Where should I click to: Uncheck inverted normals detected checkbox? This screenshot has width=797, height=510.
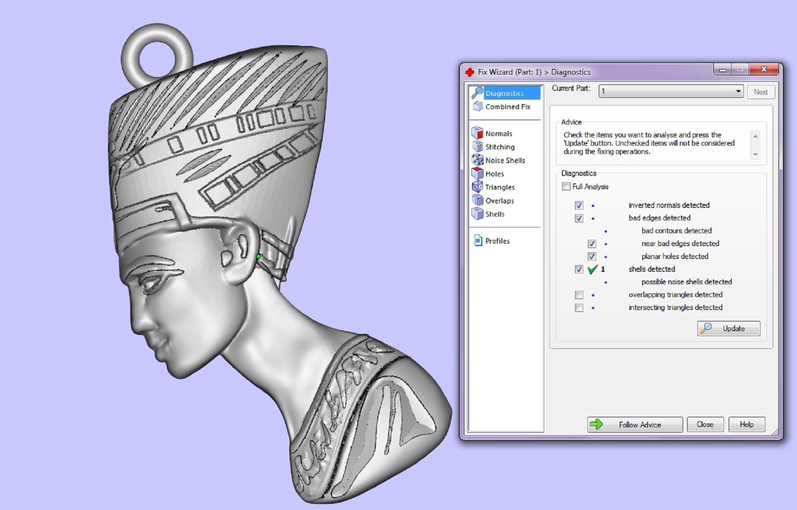click(x=579, y=205)
